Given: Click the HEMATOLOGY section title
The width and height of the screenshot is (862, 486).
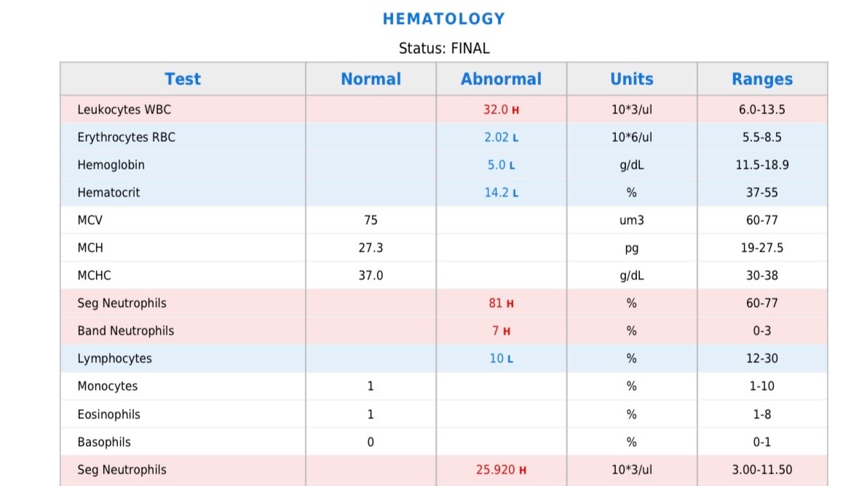Looking at the screenshot, I should click(x=443, y=19).
